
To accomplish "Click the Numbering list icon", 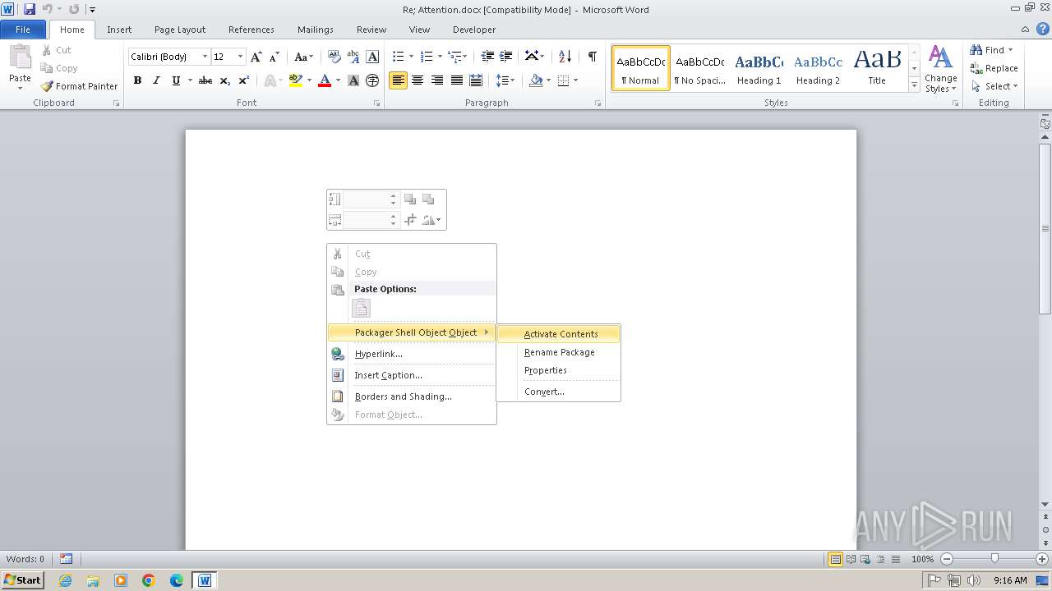I will 426,57.
